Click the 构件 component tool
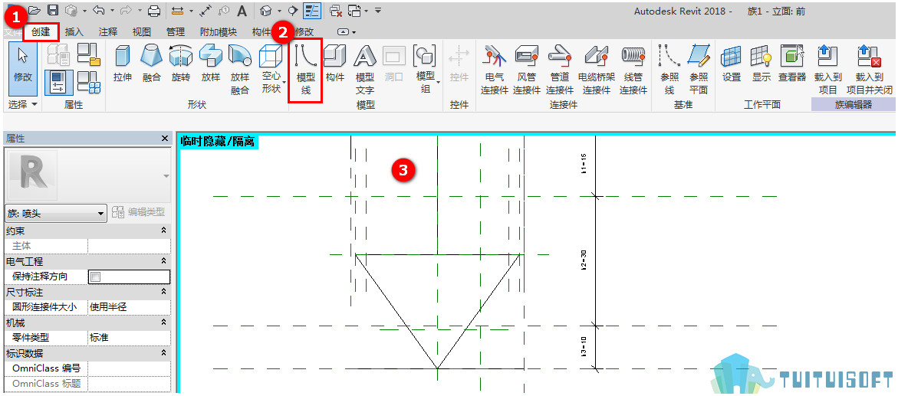 334,63
